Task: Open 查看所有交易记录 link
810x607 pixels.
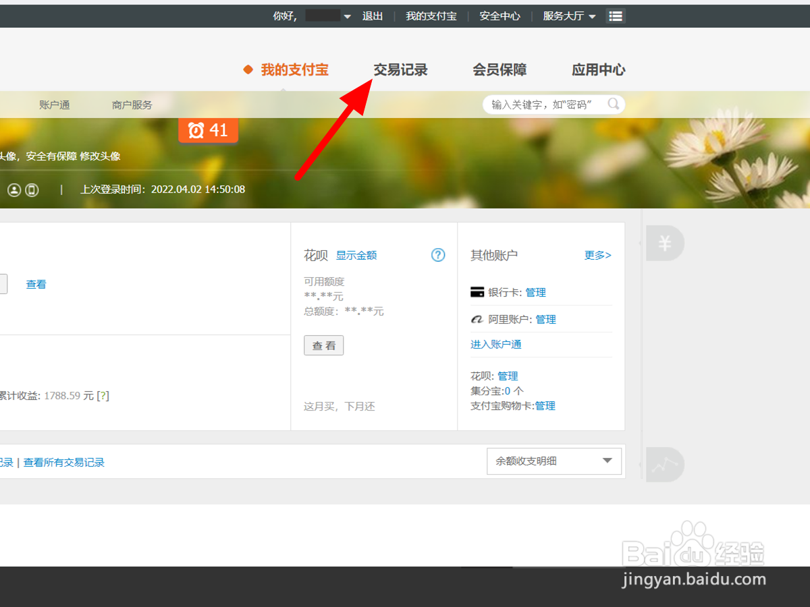Action: click(x=63, y=462)
